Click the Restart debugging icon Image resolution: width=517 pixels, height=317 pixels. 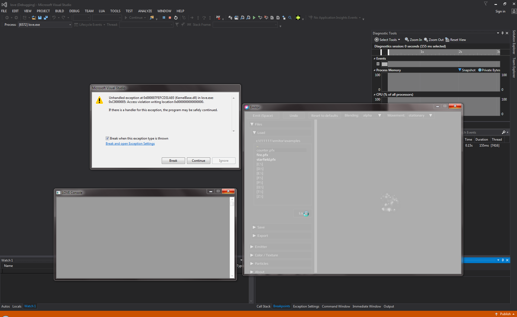click(176, 18)
